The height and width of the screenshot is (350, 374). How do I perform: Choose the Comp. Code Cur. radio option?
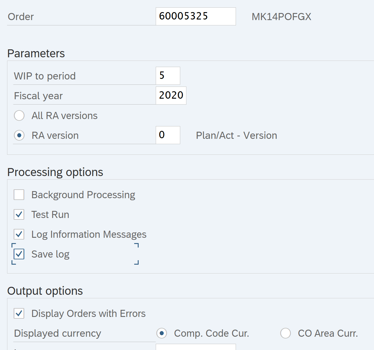tap(162, 333)
